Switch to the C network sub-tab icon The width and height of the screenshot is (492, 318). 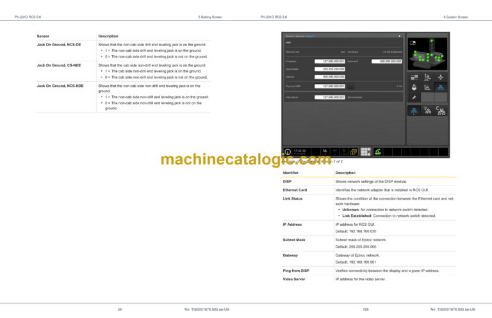(x=441, y=111)
